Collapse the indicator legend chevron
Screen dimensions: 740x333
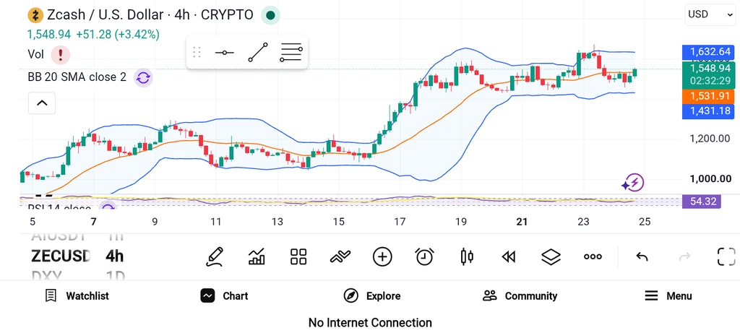tap(42, 103)
